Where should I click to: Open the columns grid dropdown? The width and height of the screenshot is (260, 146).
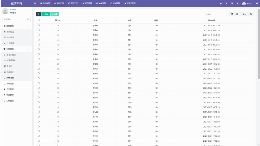[x=238, y=14]
